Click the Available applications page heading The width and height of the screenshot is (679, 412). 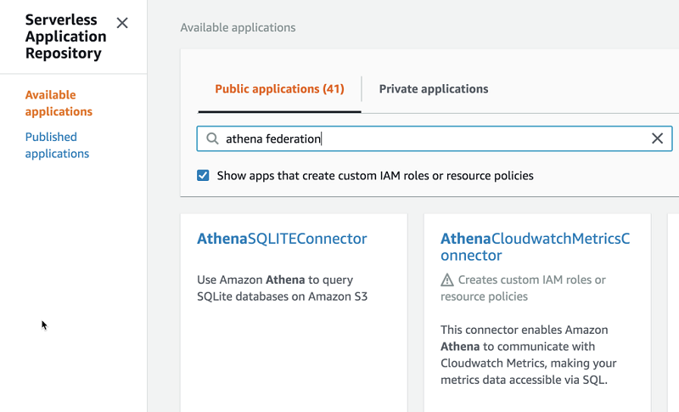[x=238, y=27]
